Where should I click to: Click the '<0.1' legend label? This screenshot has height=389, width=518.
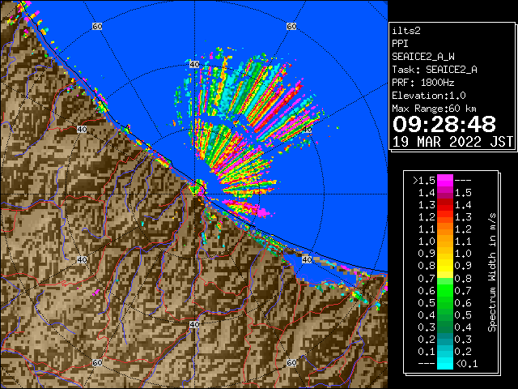(467, 364)
